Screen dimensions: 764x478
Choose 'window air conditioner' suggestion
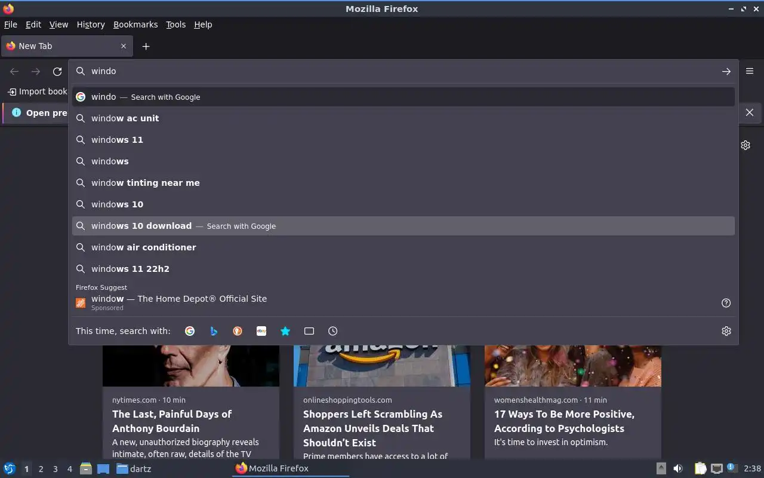403,247
